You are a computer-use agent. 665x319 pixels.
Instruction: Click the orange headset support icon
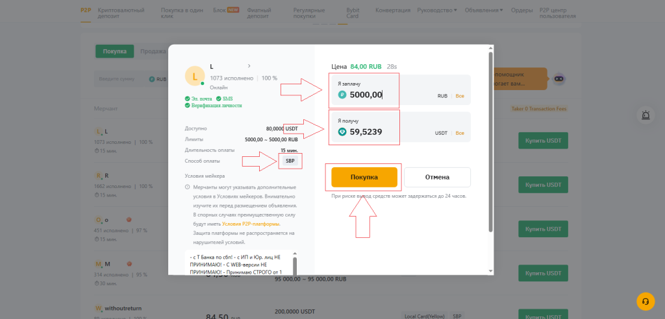point(645,301)
